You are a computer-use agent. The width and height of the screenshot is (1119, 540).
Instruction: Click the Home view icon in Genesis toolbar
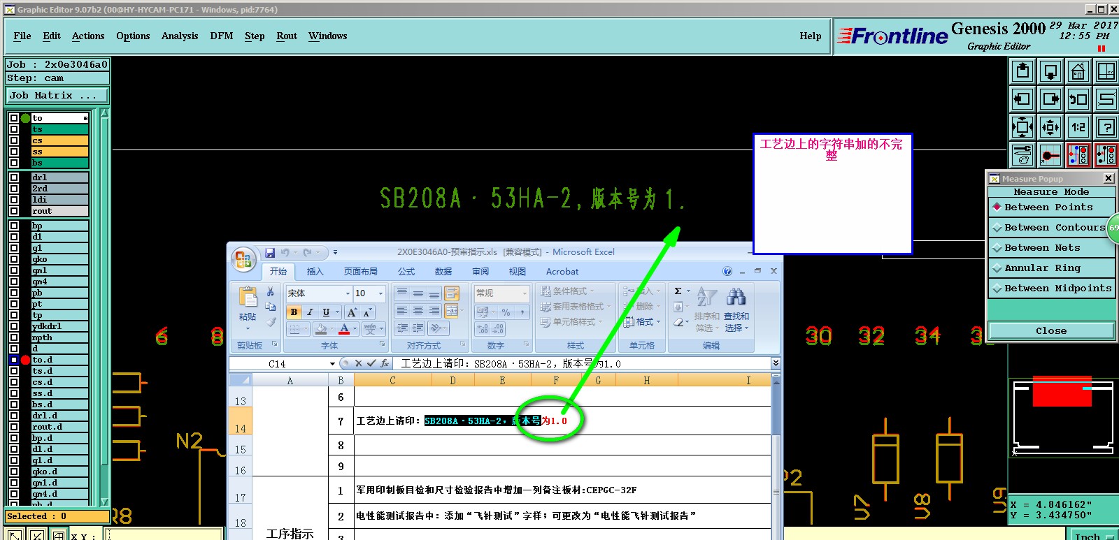[x=1078, y=71]
